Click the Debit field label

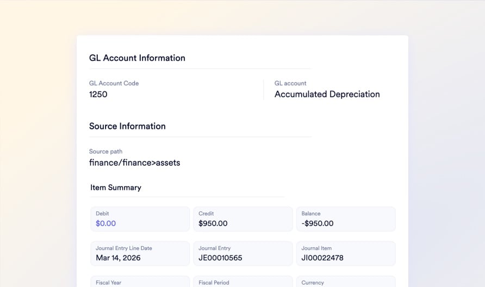click(x=102, y=214)
